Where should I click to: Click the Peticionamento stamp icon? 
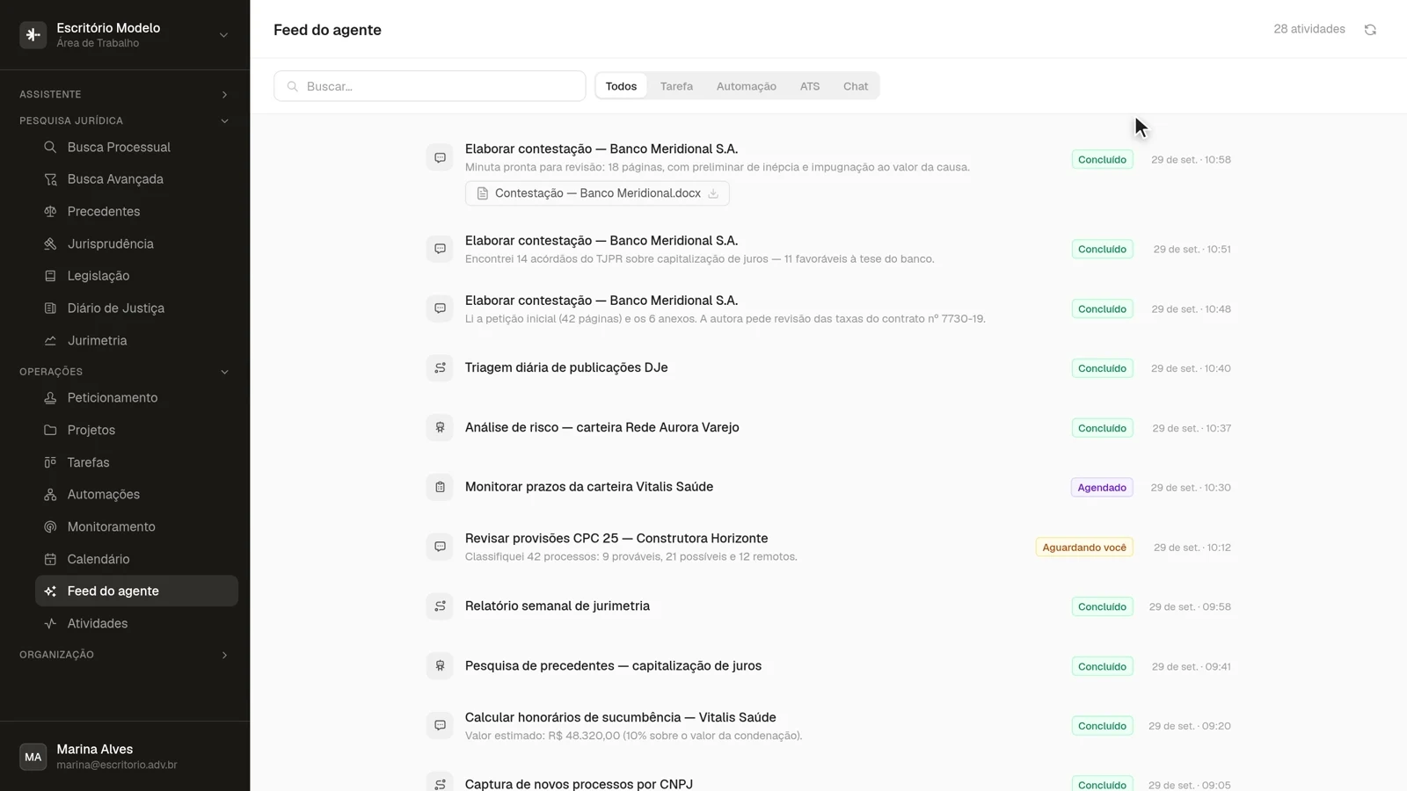(50, 398)
